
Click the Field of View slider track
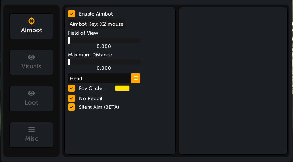(x=104, y=40)
